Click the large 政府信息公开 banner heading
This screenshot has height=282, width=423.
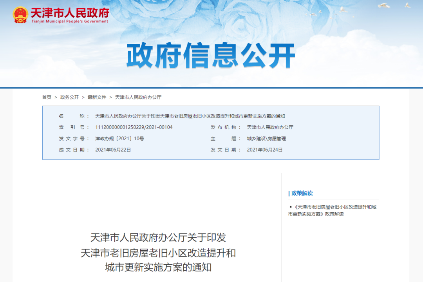pyautogui.click(x=211, y=56)
